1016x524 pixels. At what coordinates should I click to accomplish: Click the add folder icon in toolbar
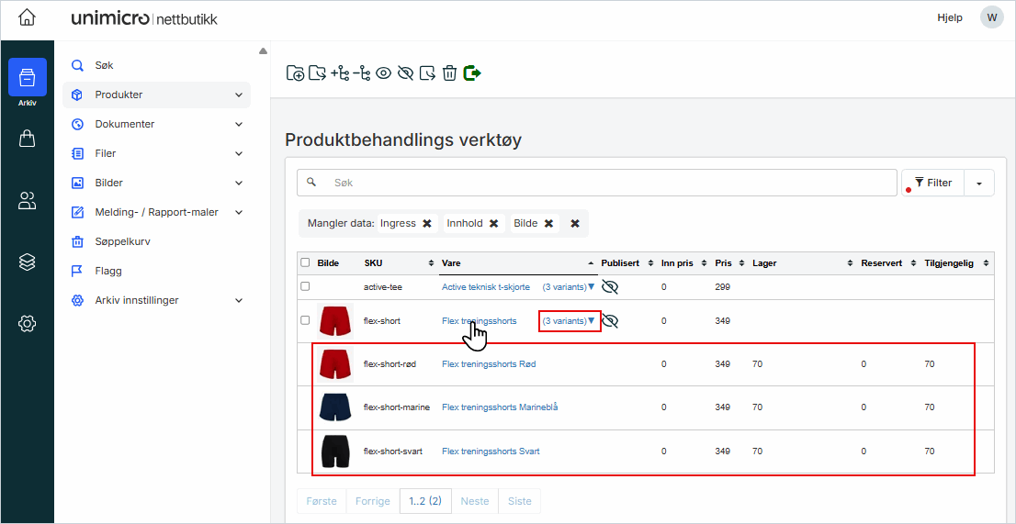point(295,73)
